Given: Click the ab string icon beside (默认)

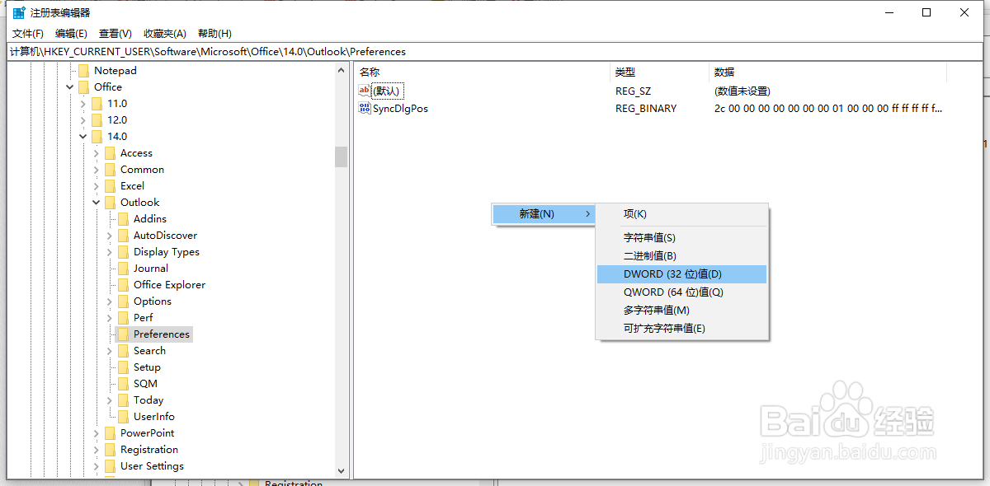Looking at the screenshot, I should tap(365, 91).
